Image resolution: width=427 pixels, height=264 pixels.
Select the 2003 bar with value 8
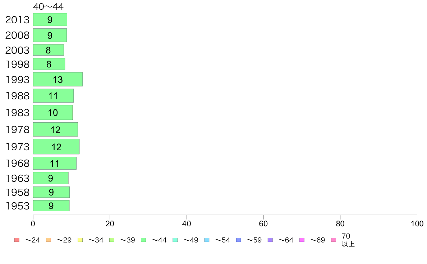click(49, 50)
